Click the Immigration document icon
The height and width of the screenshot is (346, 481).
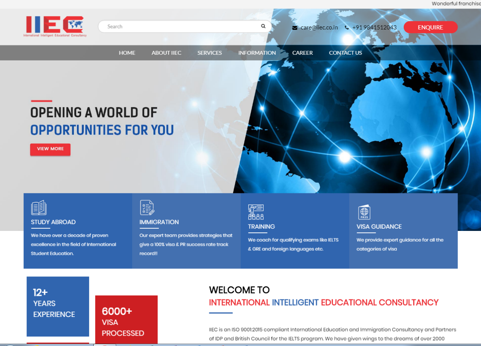(147, 208)
